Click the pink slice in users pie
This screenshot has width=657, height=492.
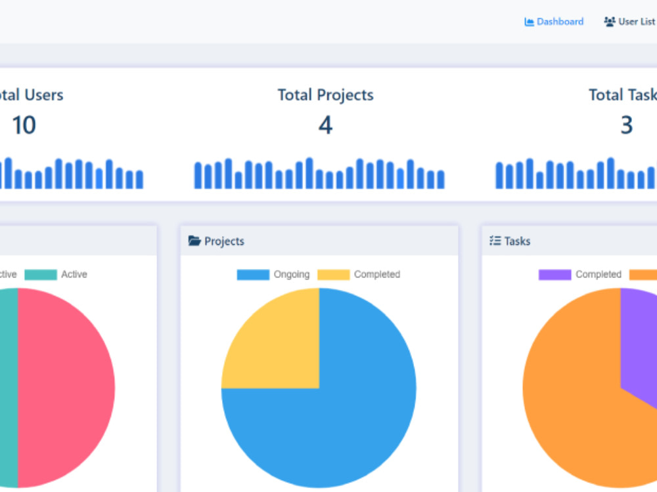pyautogui.click(x=65, y=388)
